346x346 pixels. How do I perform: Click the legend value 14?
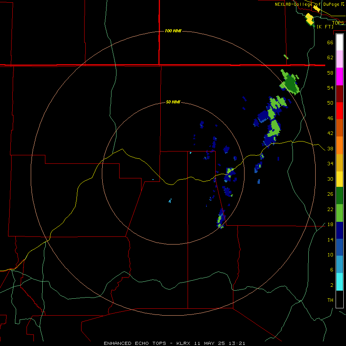[x=330, y=240]
